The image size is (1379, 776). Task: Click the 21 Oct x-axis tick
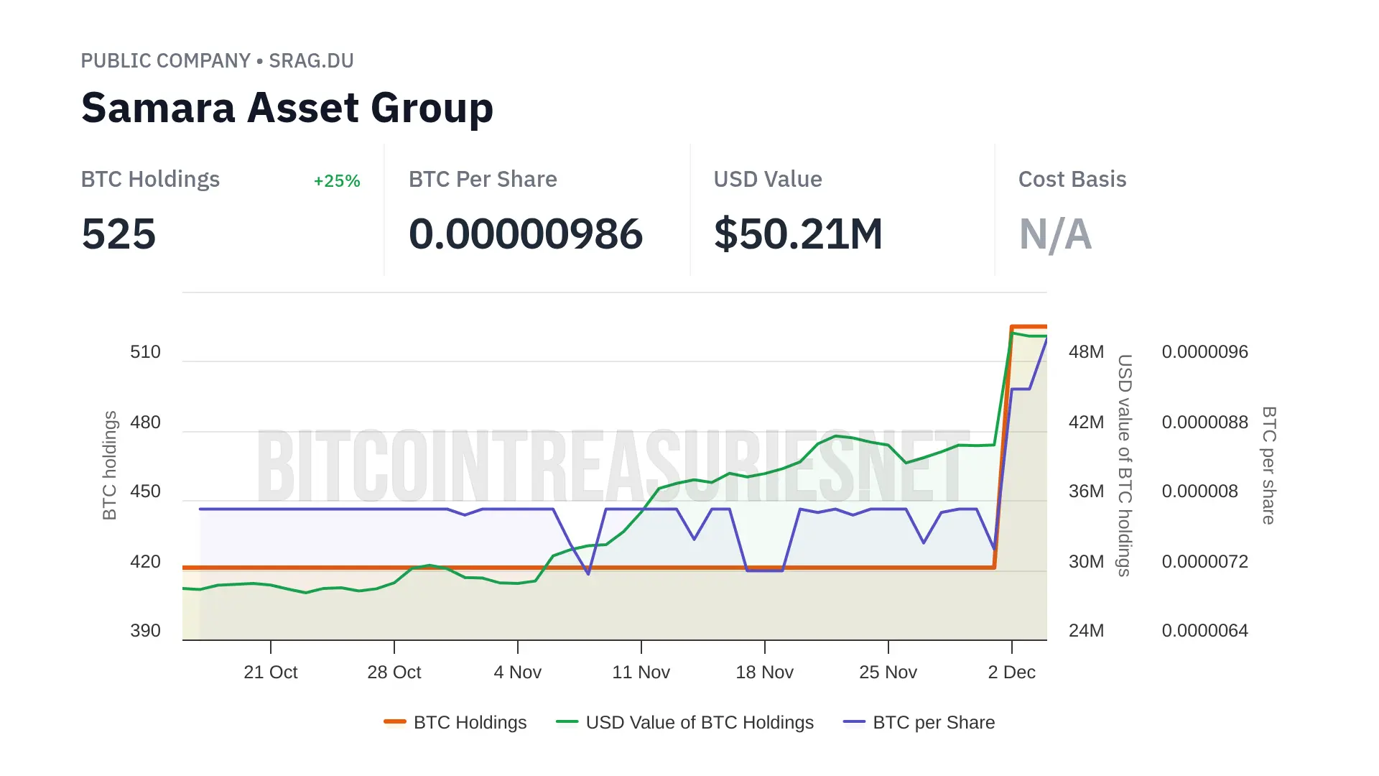(x=270, y=672)
